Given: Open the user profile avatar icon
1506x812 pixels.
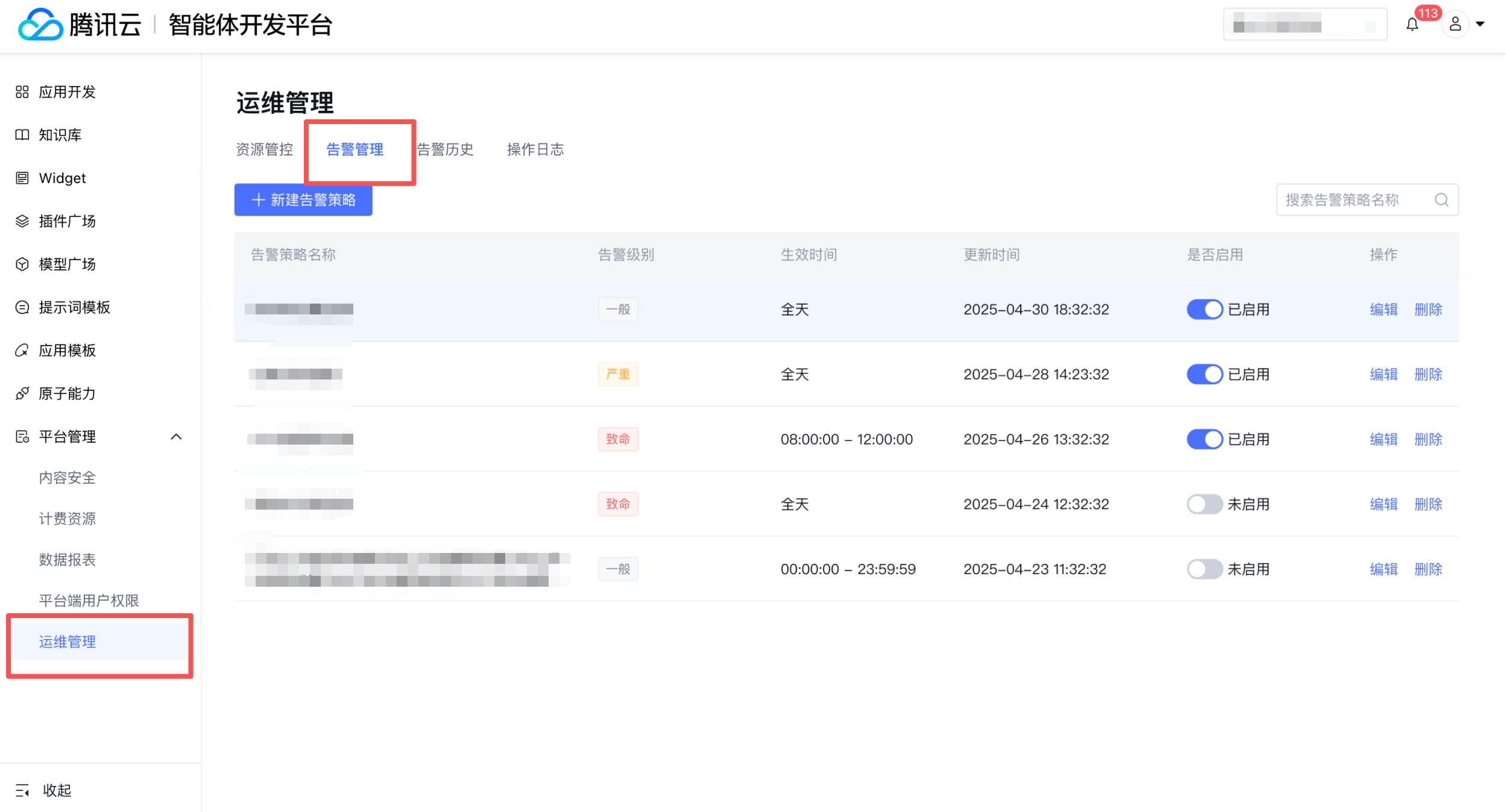Looking at the screenshot, I should 1455,24.
